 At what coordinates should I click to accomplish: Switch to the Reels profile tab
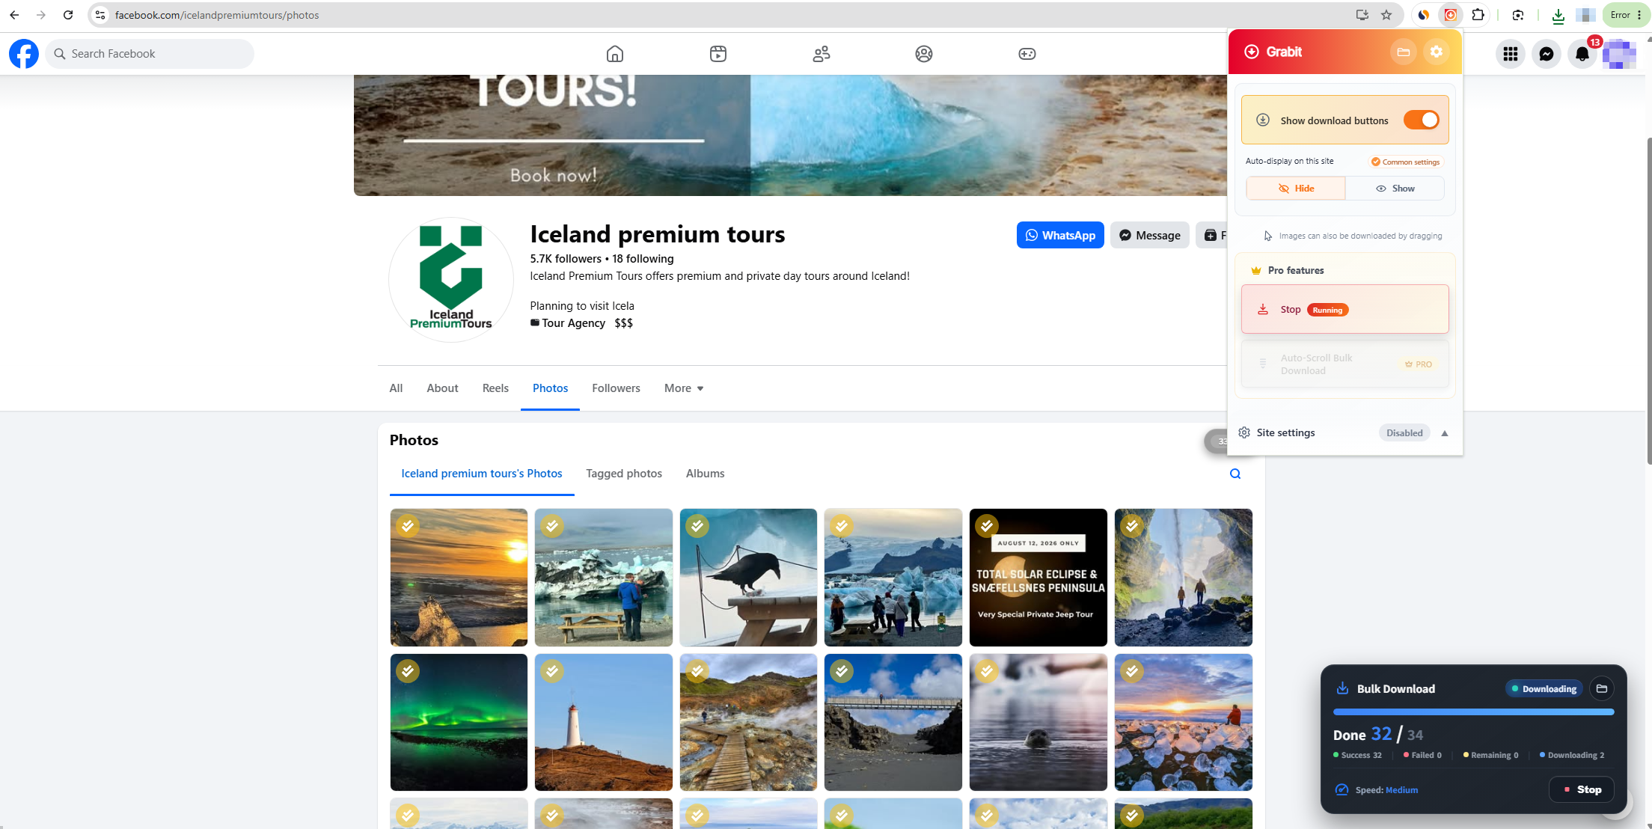coord(495,388)
